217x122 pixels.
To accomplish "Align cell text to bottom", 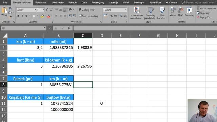I will click(64, 9).
